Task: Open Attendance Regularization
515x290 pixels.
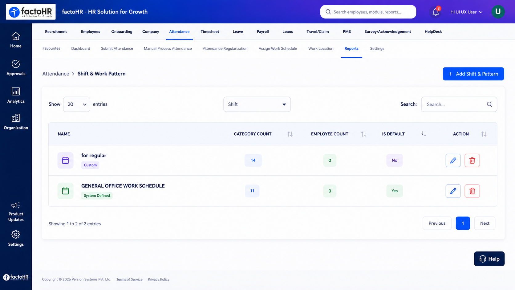Action: [225, 48]
